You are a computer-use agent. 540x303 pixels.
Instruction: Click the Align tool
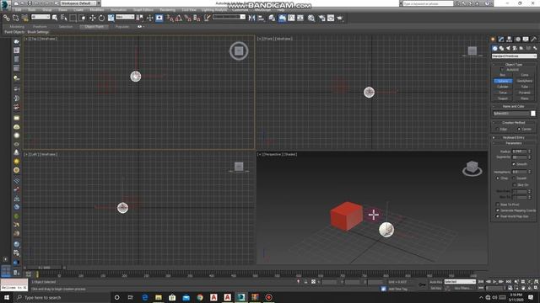(x=261, y=18)
